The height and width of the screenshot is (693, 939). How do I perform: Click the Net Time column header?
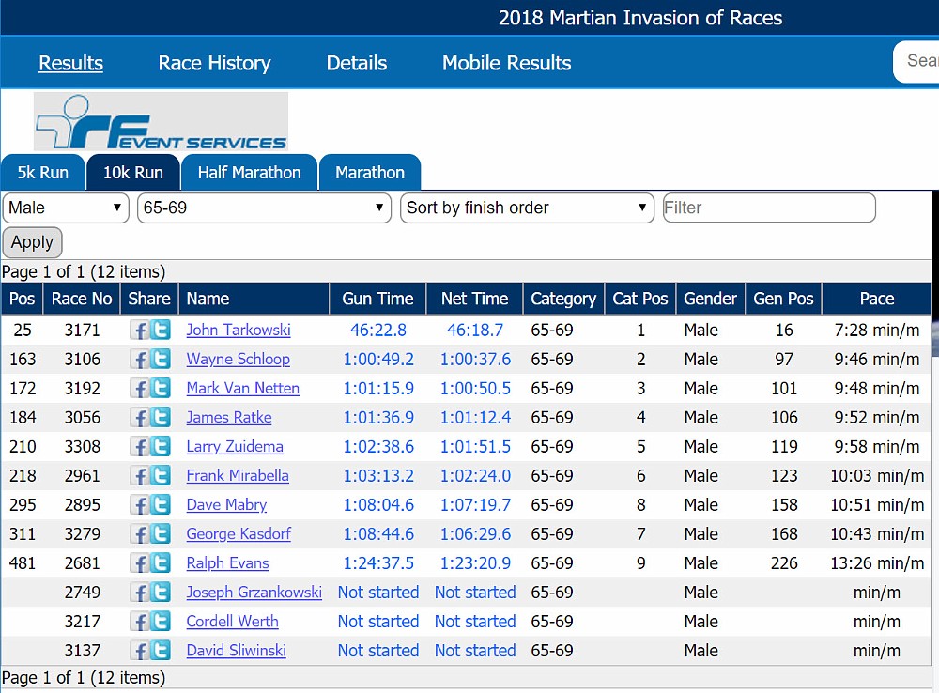pos(474,299)
